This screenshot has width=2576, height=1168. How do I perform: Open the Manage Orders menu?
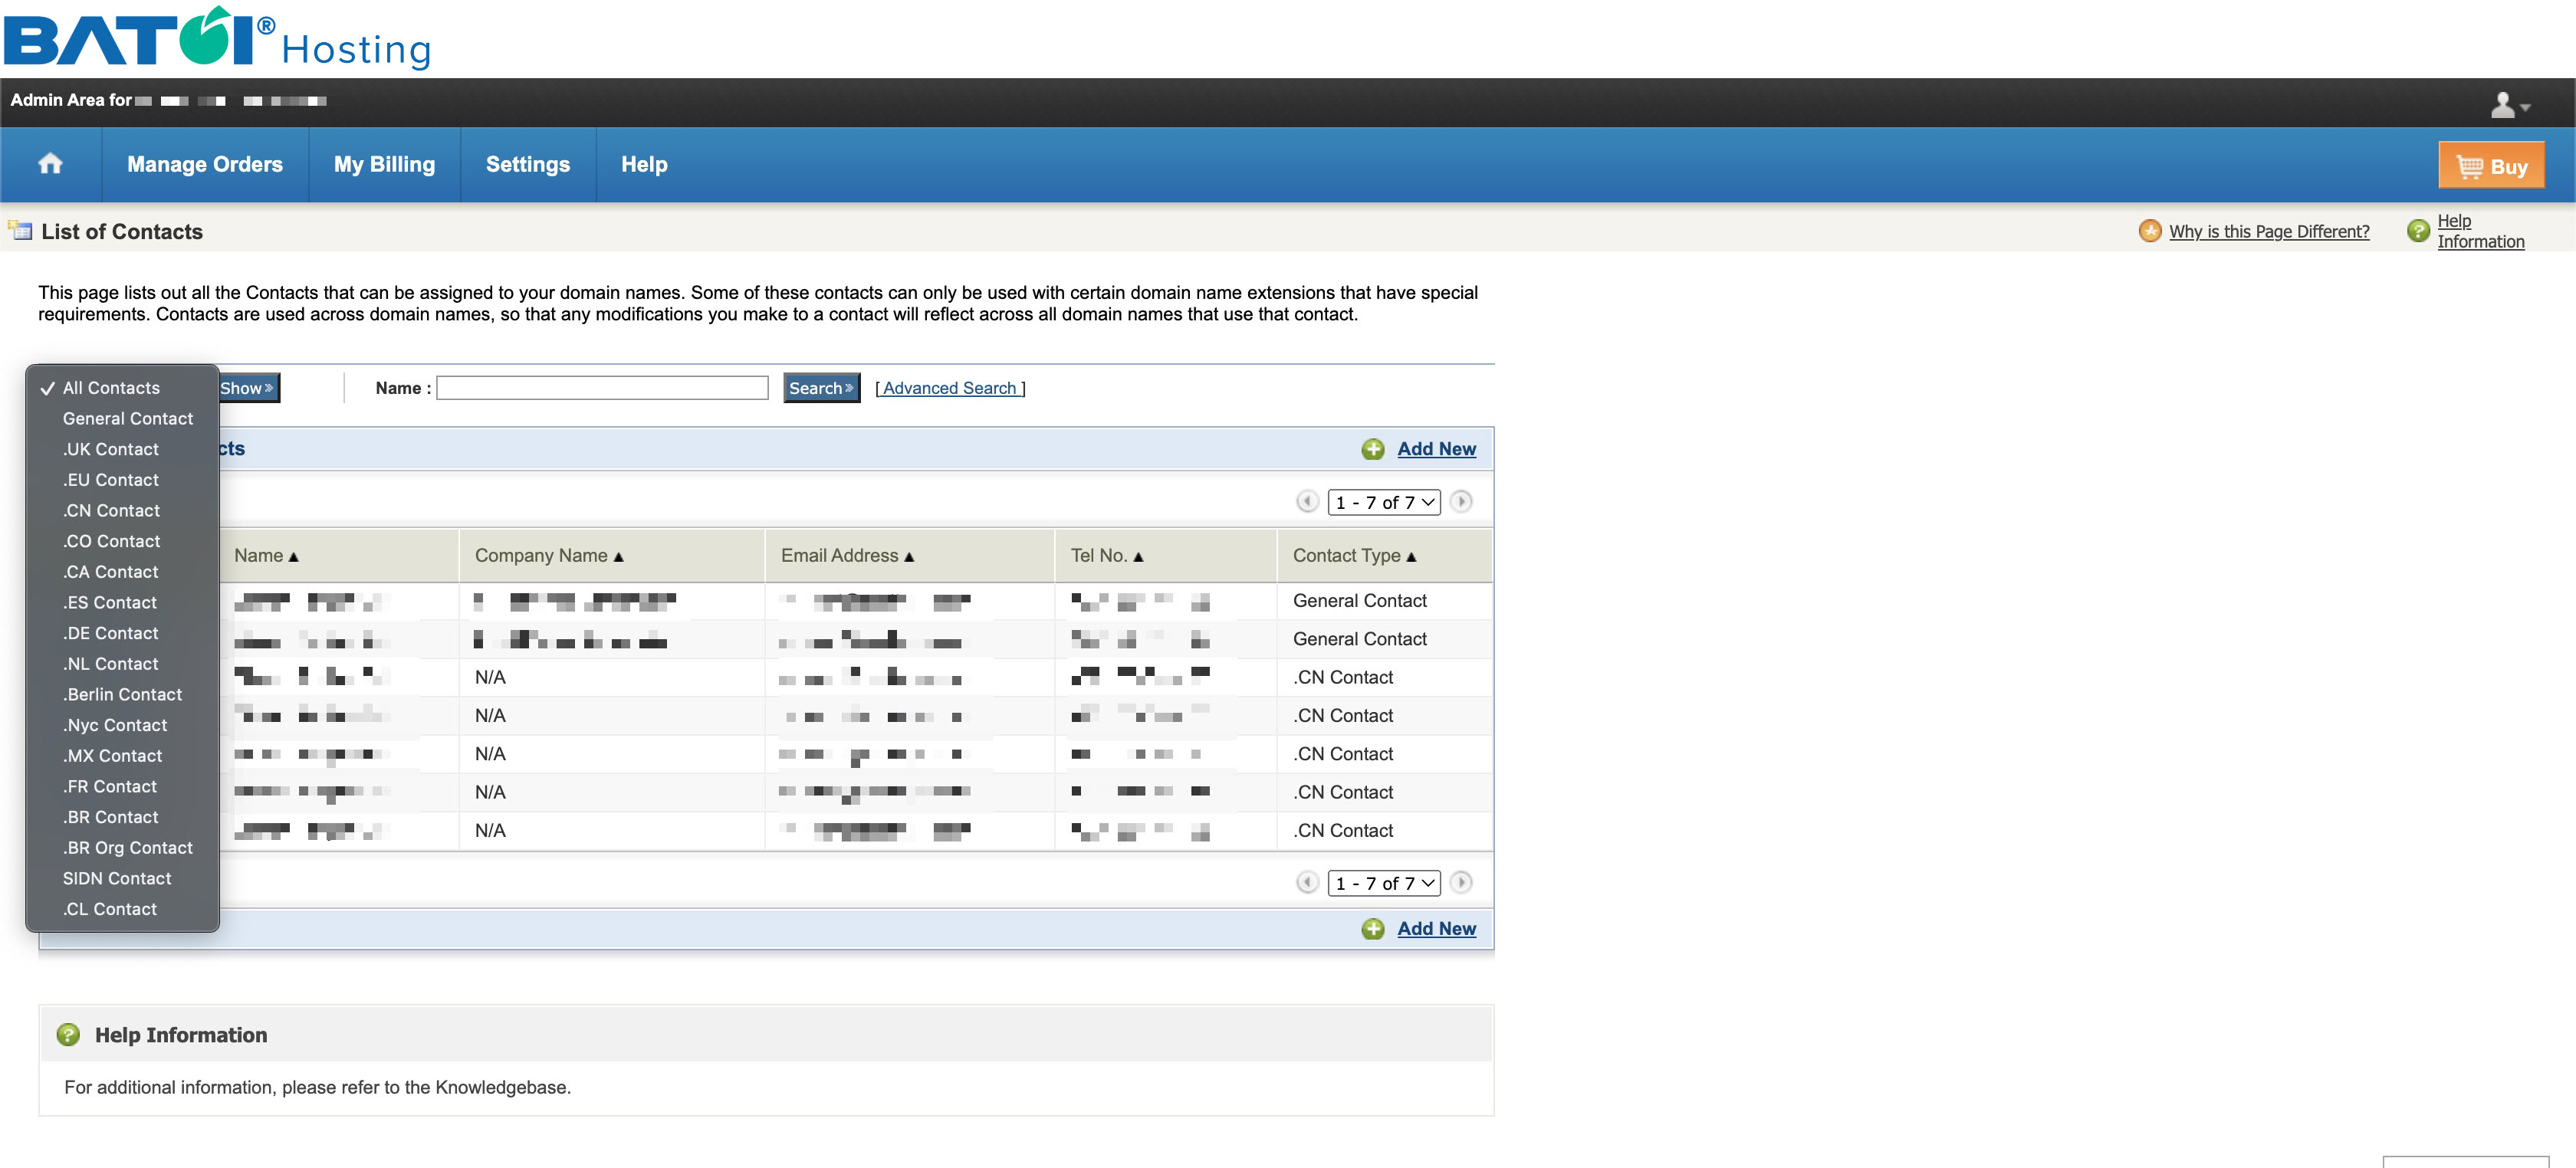point(204,164)
